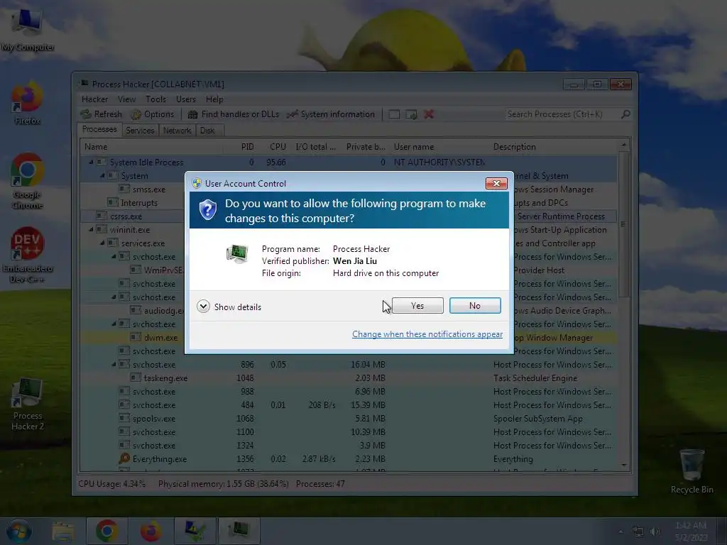Click the Search Processes input field

pos(562,114)
